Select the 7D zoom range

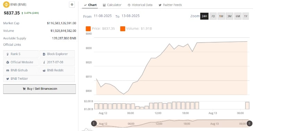pyautogui.click(x=213, y=16)
